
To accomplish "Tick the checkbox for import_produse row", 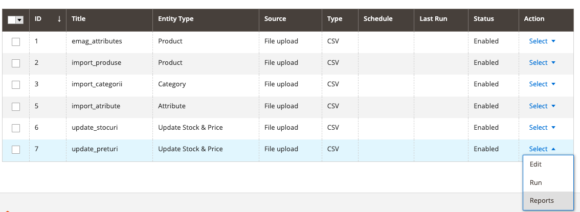I will [x=16, y=63].
